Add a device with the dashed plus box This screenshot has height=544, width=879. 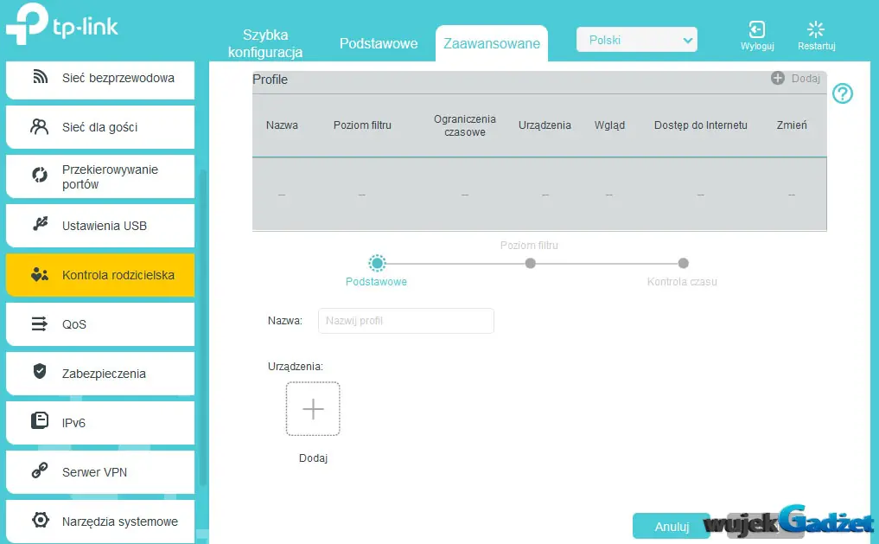pyautogui.click(x=313, y=409)
